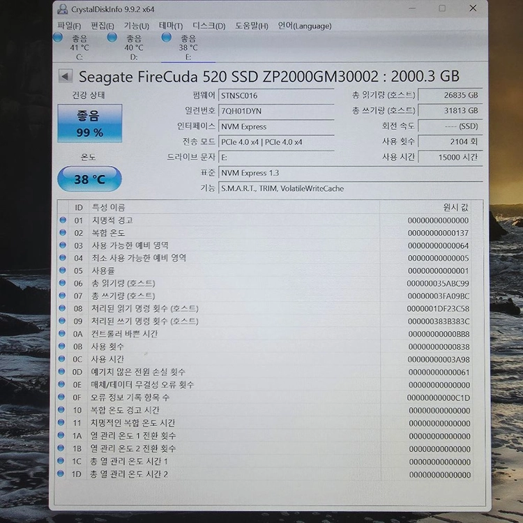Click raw value 00000000000137

438,233
